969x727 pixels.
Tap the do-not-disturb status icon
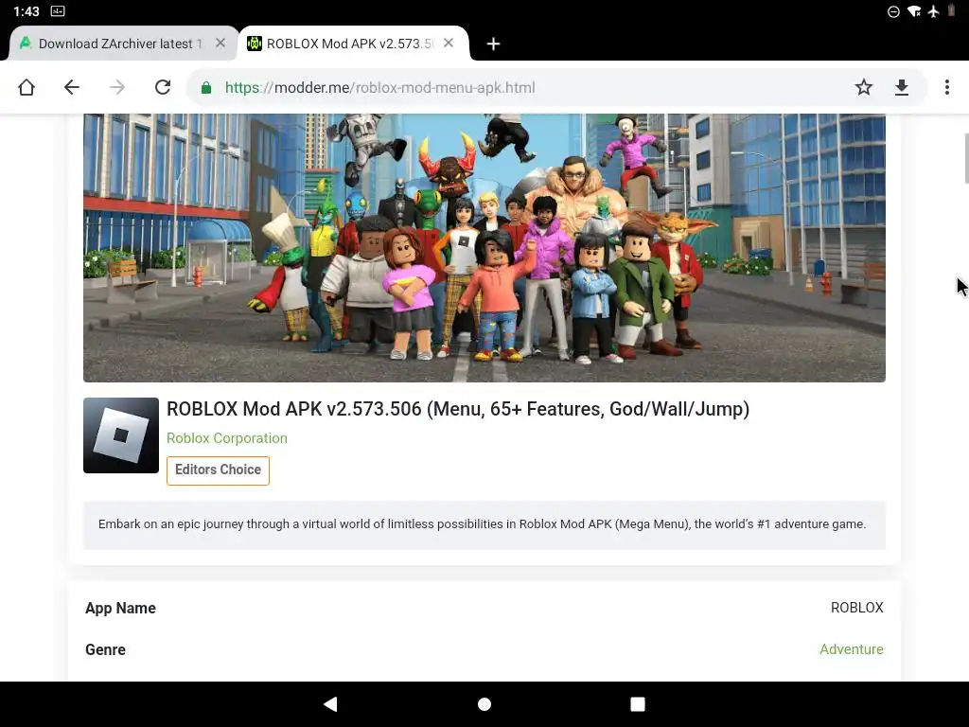(x=893, y=11)
